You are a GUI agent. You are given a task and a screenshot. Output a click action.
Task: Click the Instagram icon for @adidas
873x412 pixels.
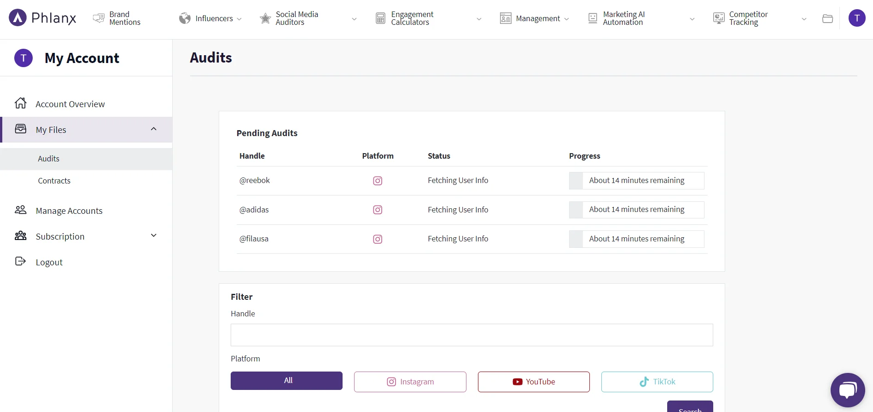(x=378, y=210)
